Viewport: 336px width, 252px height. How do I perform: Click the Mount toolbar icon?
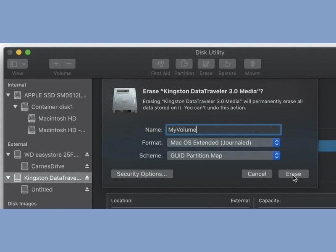pyautogui.click(x=252, y=64)
